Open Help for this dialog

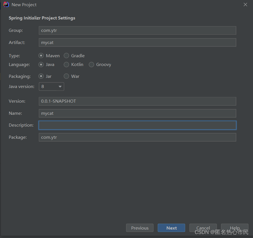[235, 228]
